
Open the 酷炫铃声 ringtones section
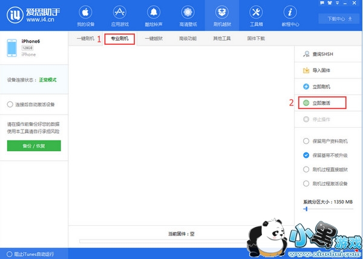[154, 16]
